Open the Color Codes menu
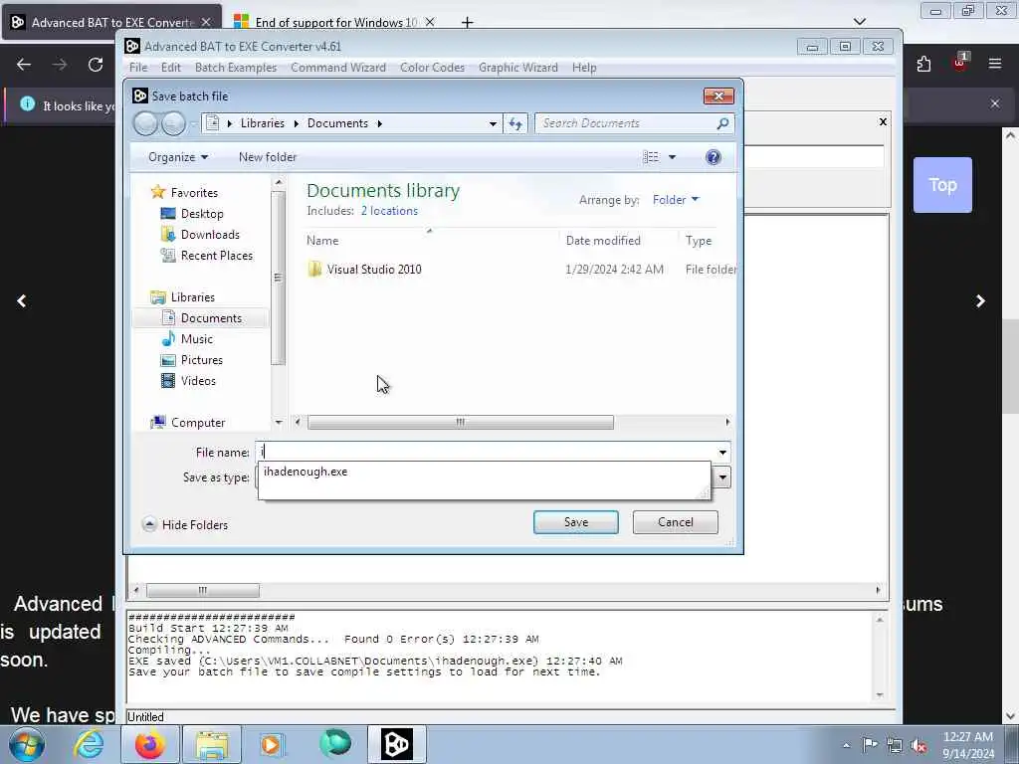This screenshot has width=1019, height=764. [x=432, y=68]
